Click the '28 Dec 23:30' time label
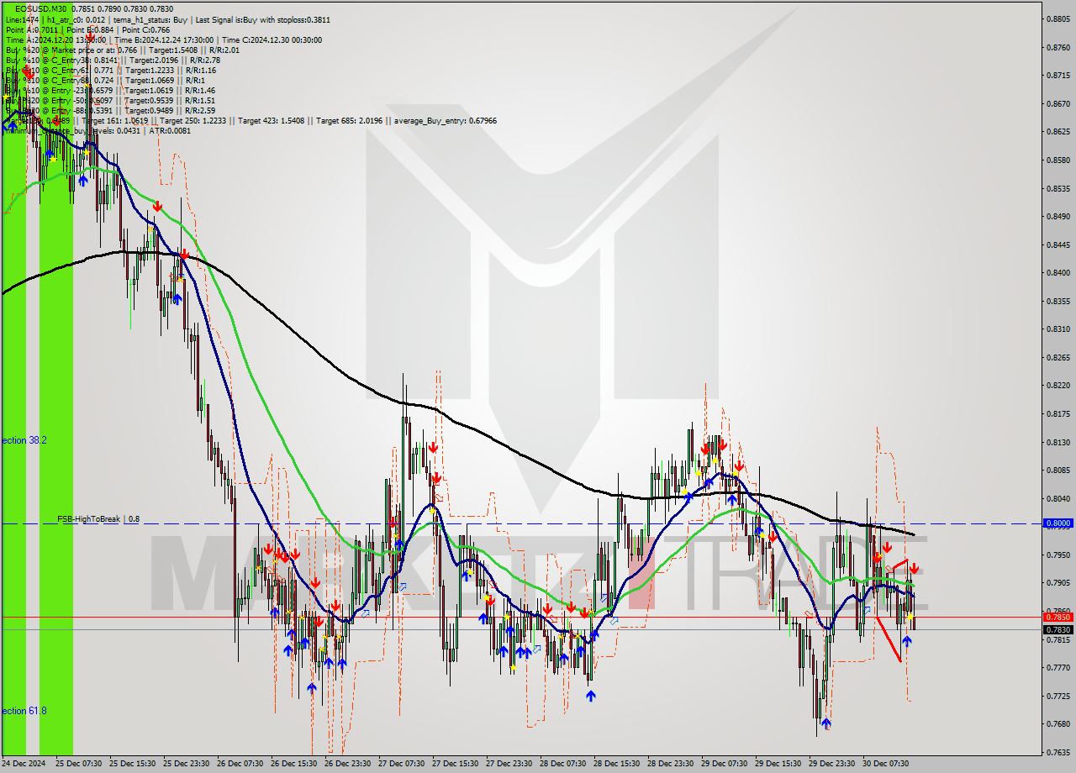This screenshot has width=1076, height=773. point(670,764)
